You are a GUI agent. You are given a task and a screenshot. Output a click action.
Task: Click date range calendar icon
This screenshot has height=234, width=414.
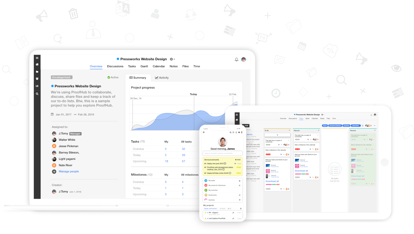click(52, 114)
